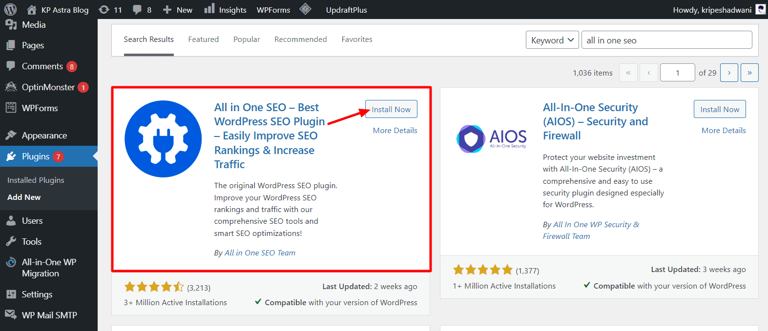Open Appearance in the sidebar menu
Screen dimensions: 768x331
tap(44, 136)
